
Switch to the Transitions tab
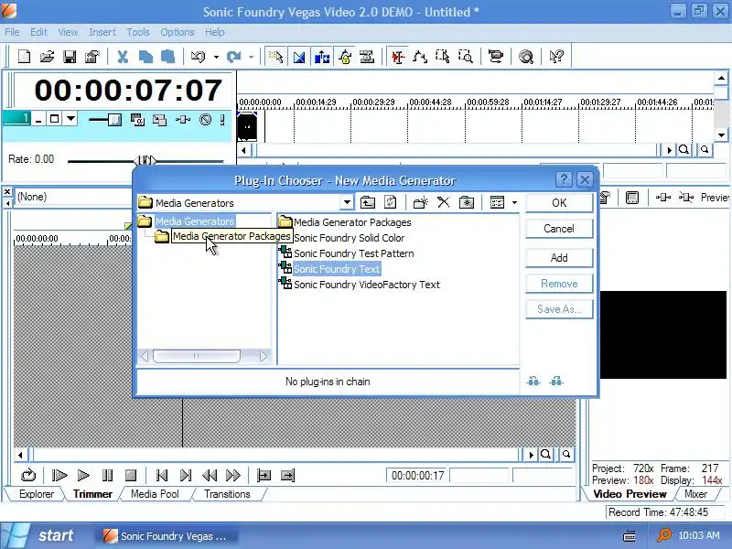point(227,494)
